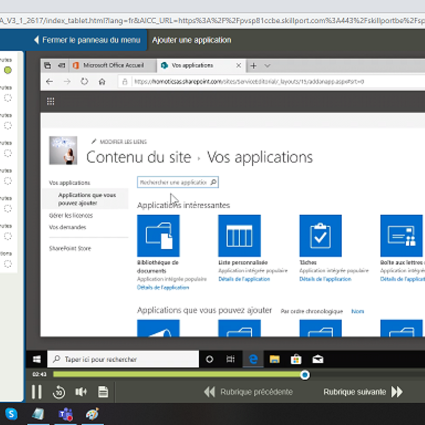Select the Tâches tile icon
Viewport: 425px width, 425px height.
(320, 235)
